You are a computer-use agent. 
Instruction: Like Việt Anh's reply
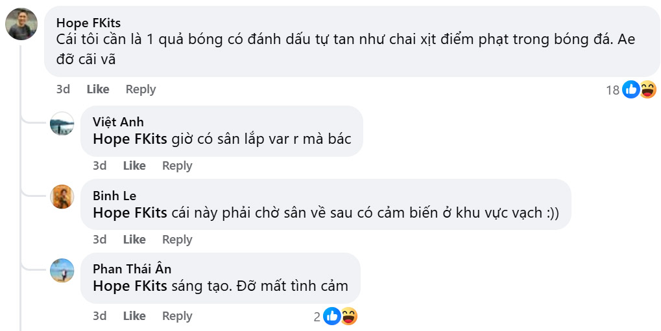pyautogui.click(x=134, y=166)
